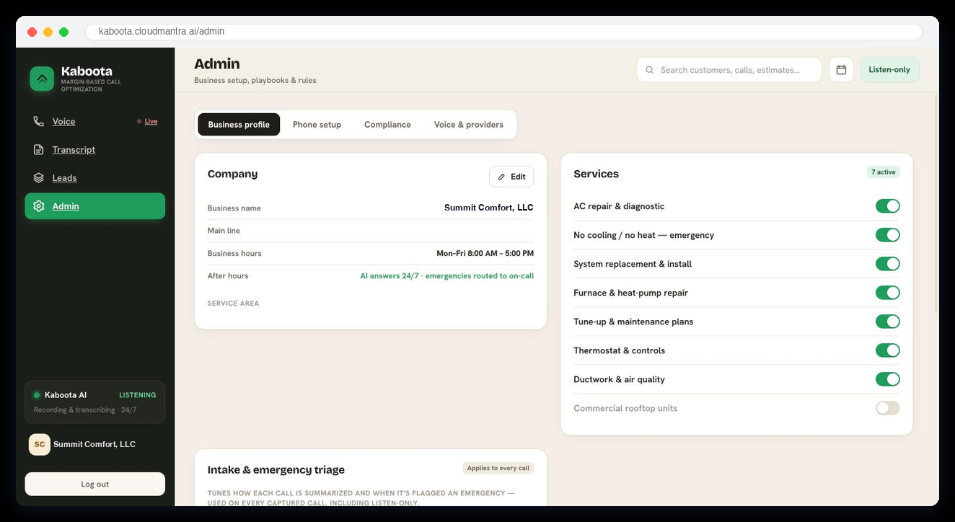Open Voice in the sidebar

coord(94,121)
